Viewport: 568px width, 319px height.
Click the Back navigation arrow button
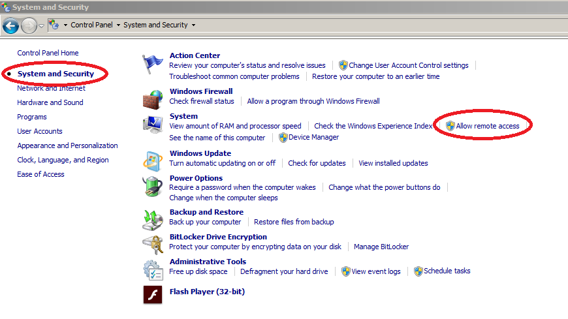[10, 25]
